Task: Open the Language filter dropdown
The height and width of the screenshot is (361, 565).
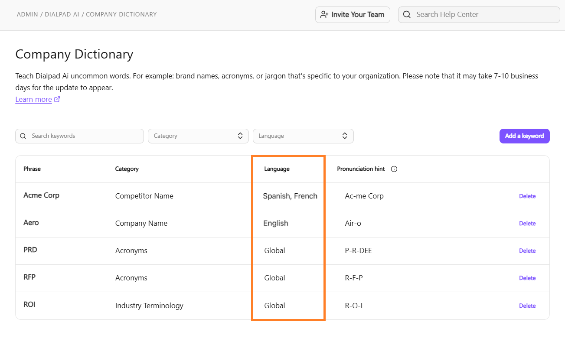Action: point(303,136)
